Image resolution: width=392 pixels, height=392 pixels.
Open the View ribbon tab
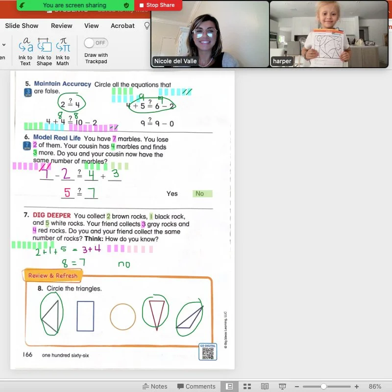(x=92, y=26)
